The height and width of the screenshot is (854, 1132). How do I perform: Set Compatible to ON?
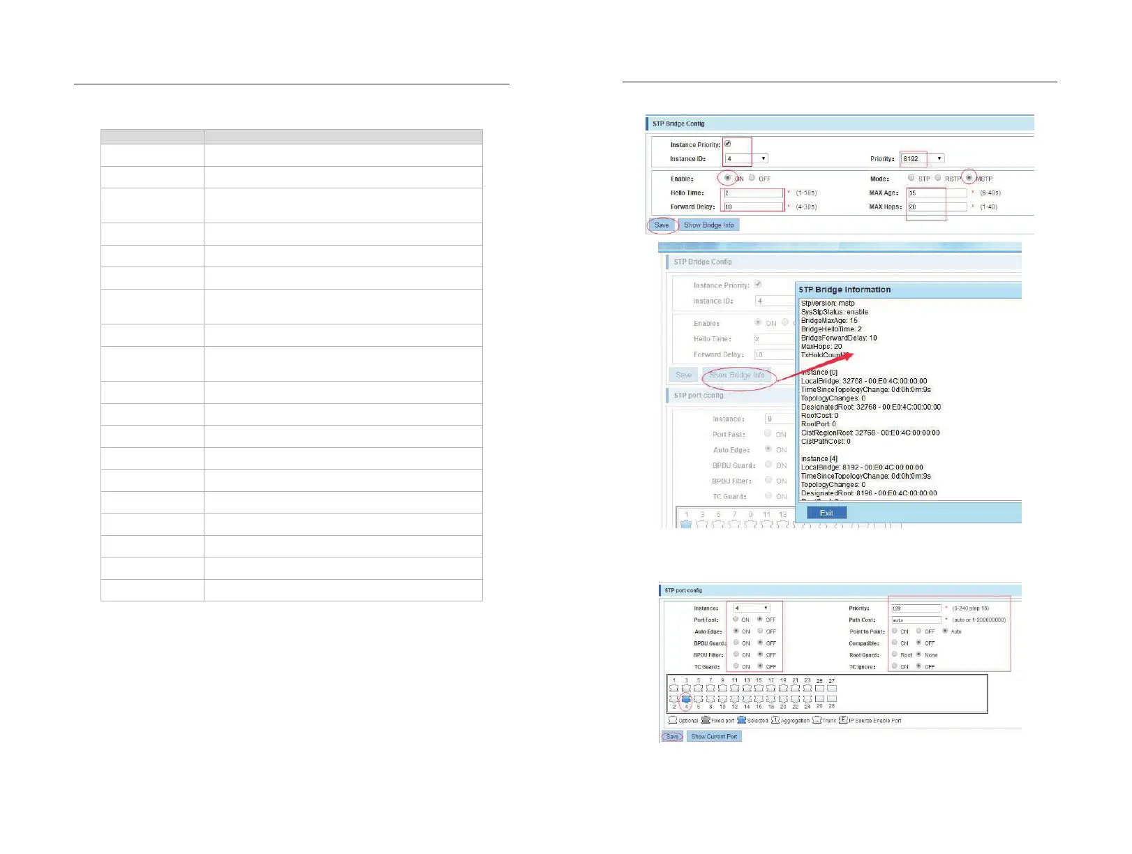pyautogui.click(x=895, y=642)
